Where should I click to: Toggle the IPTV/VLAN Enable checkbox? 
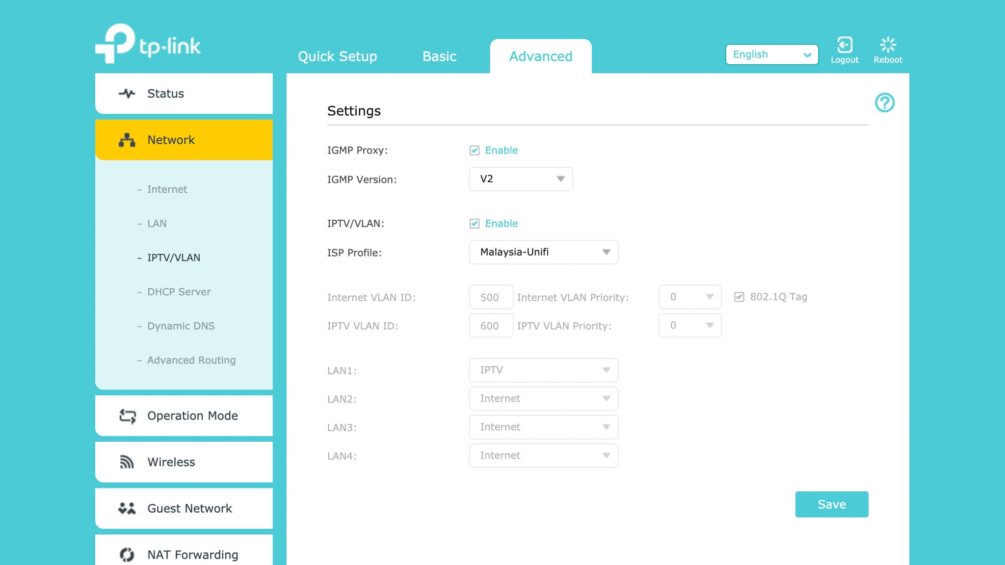click(x=474, y=224)
